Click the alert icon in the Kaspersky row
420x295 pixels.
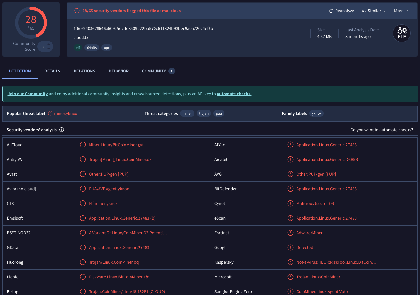pyautogui.click(x=290, y=262)
